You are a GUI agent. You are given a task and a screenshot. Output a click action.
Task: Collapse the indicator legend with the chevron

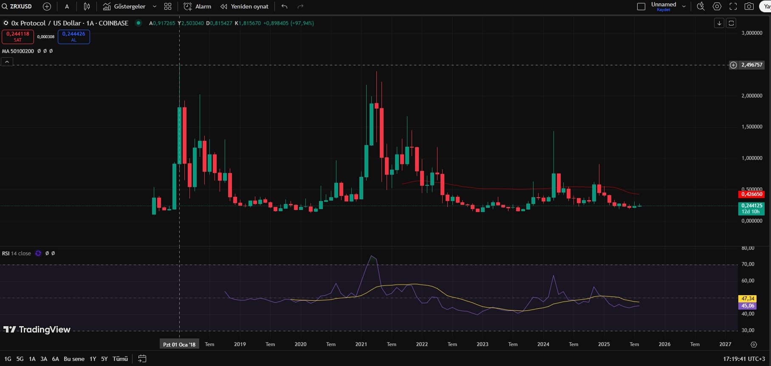tap(7, 62)
